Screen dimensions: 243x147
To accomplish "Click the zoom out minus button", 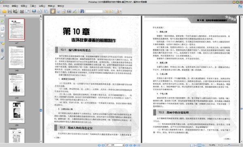I will tap(222, 145).
